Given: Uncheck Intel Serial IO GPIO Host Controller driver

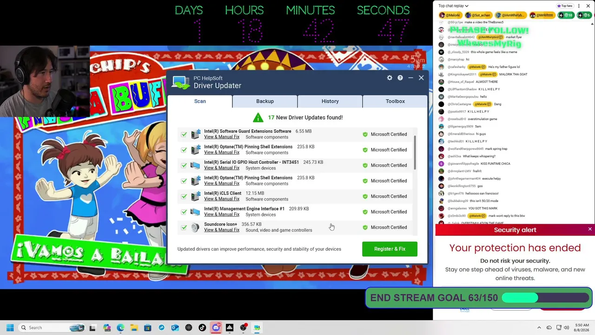Looking at the screenshot, I should [184, 165].
